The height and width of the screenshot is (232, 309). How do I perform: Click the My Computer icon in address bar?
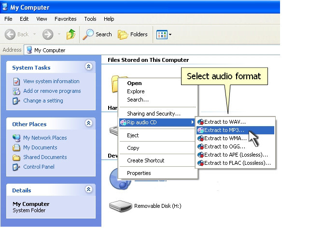29,50
